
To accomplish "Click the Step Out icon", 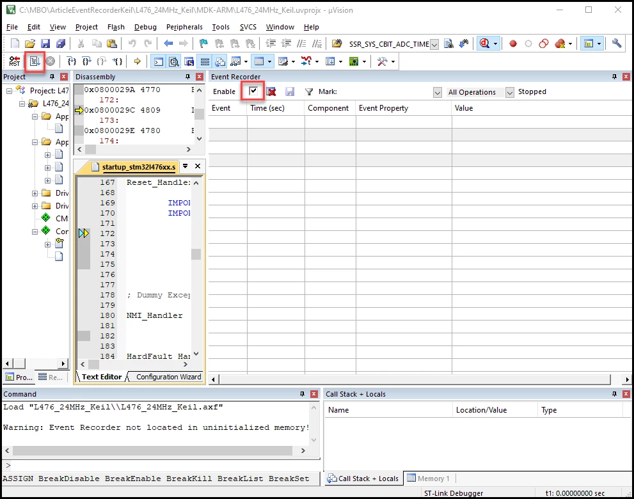I will [x=102, y=61].
